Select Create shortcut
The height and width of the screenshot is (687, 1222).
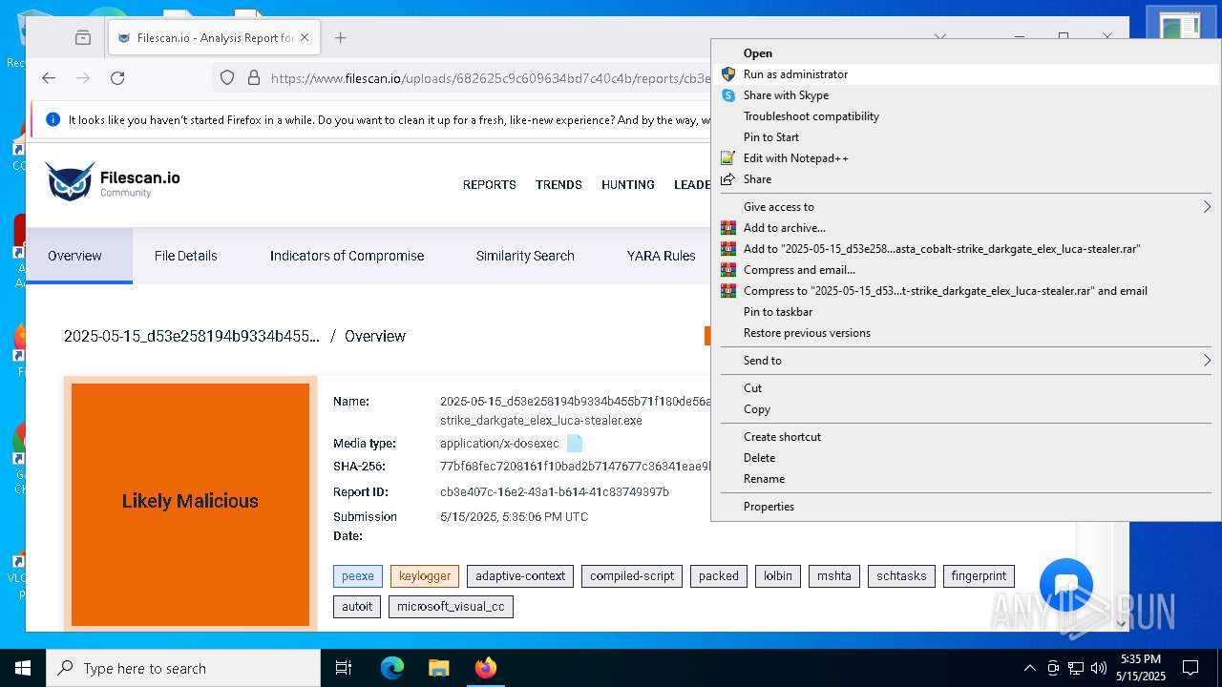click(966, 436)
